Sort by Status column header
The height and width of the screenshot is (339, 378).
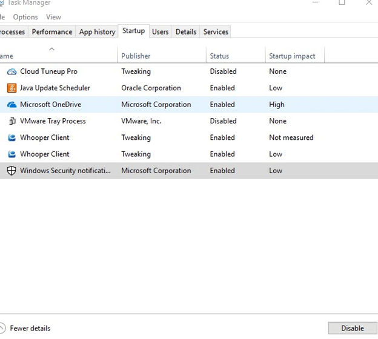coord(236,56)
